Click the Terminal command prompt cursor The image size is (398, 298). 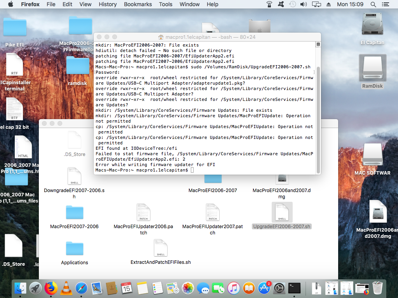[192, 170]
